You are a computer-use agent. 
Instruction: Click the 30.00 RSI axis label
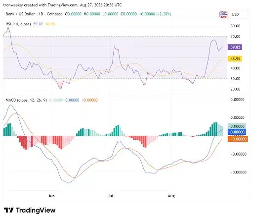[235, 79]
